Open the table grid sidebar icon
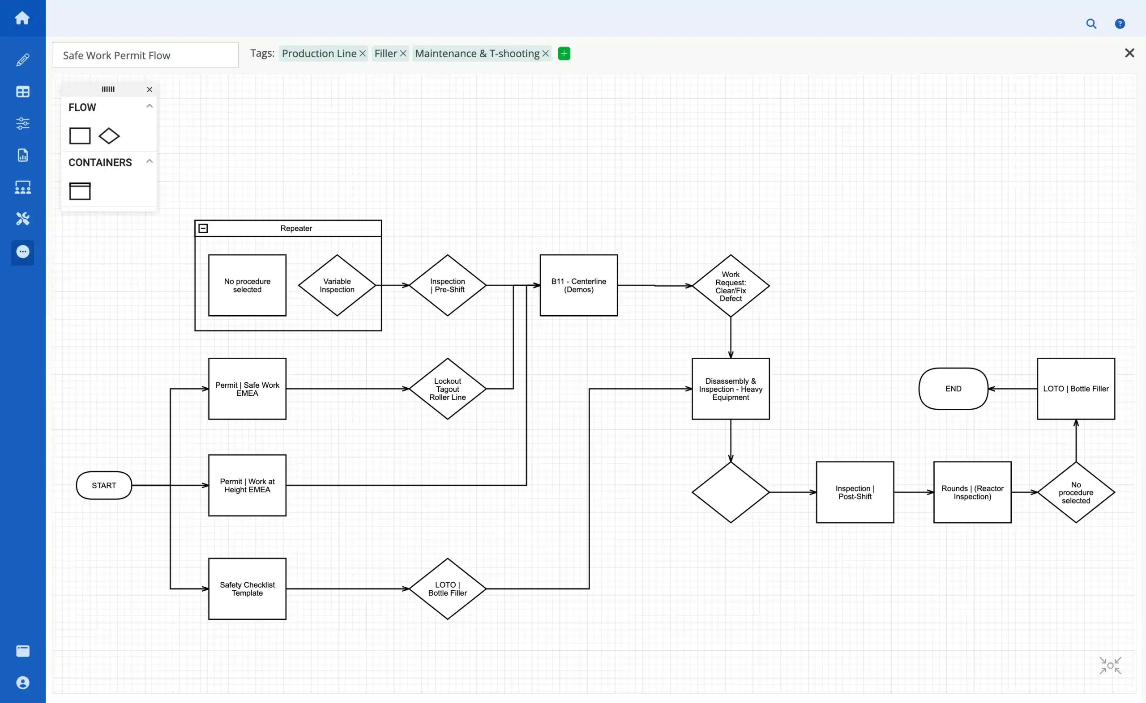This screenshot has width=1146, height=703. coord(22,92)
